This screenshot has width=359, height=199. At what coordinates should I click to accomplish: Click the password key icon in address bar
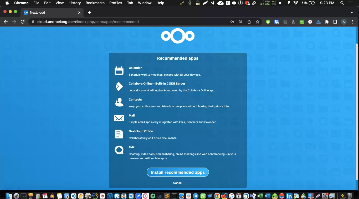pos(232,22)
